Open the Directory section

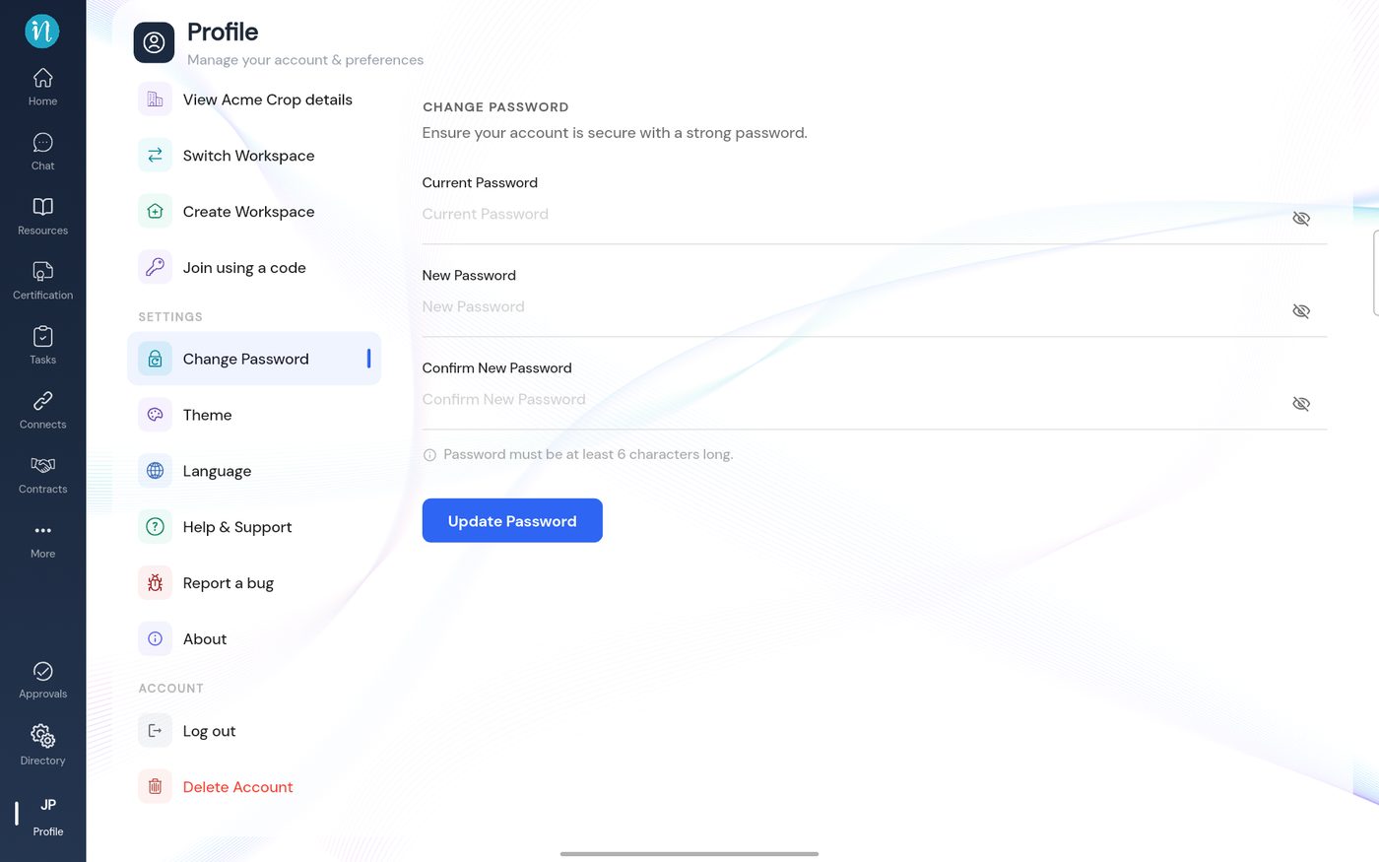click(42, 746)
